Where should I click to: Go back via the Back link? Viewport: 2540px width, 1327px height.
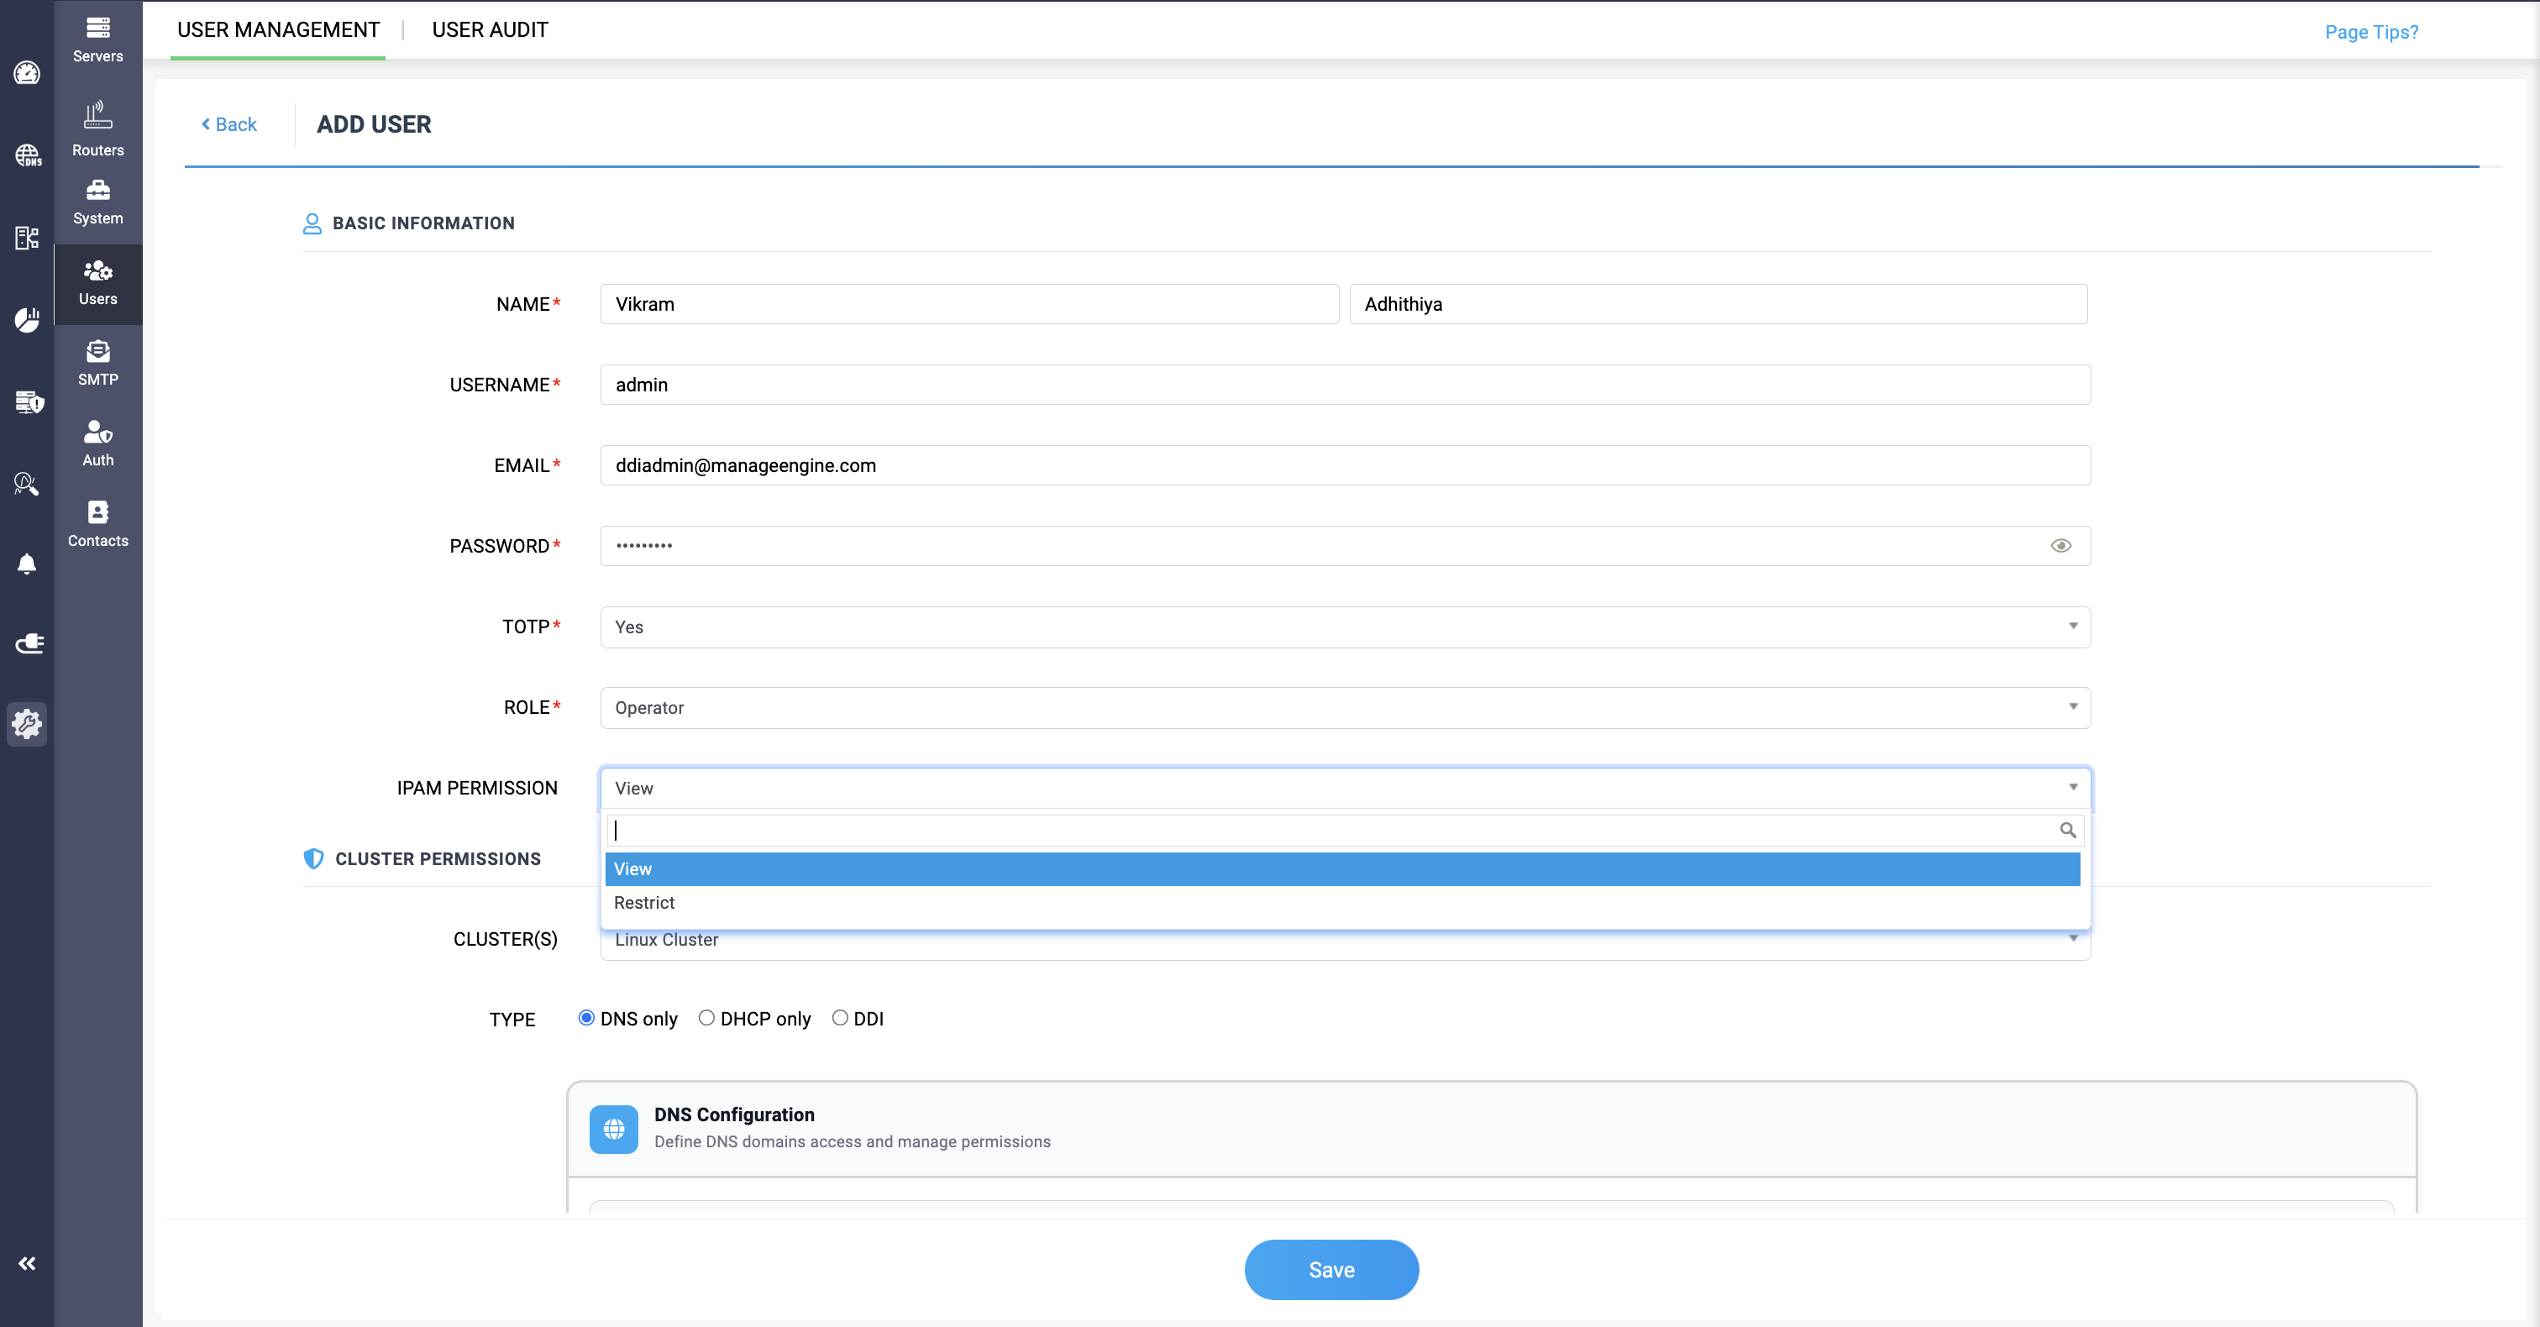230,124
